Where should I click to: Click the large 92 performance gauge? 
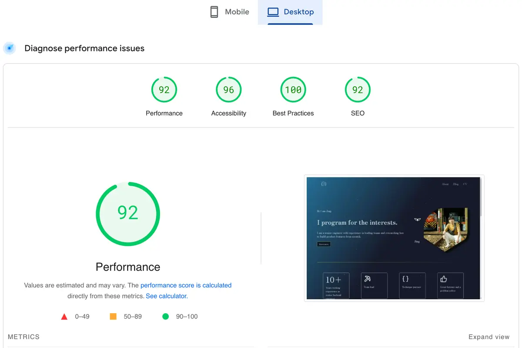coord(128,214)
